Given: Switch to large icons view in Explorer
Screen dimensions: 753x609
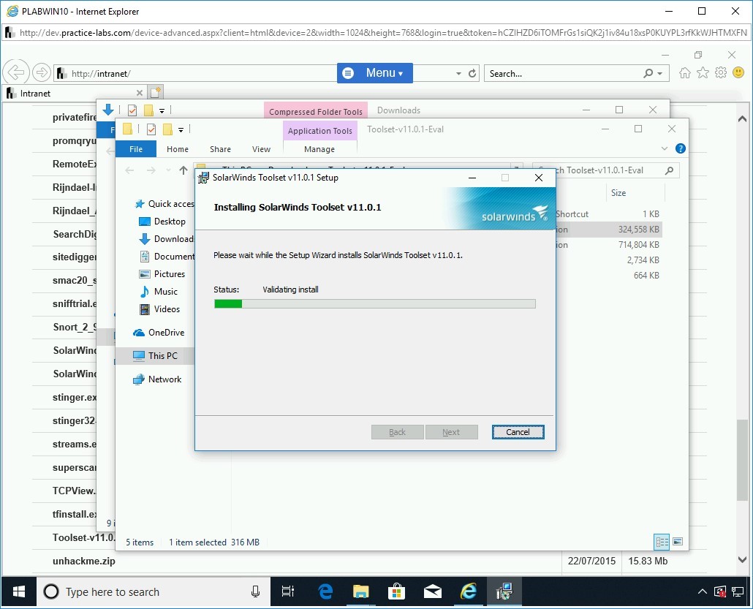Looking at the screenshot, I should [x=678, y=542].
